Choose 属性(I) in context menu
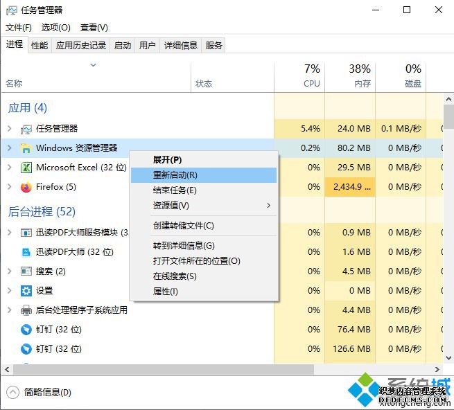 click(204, 292)
